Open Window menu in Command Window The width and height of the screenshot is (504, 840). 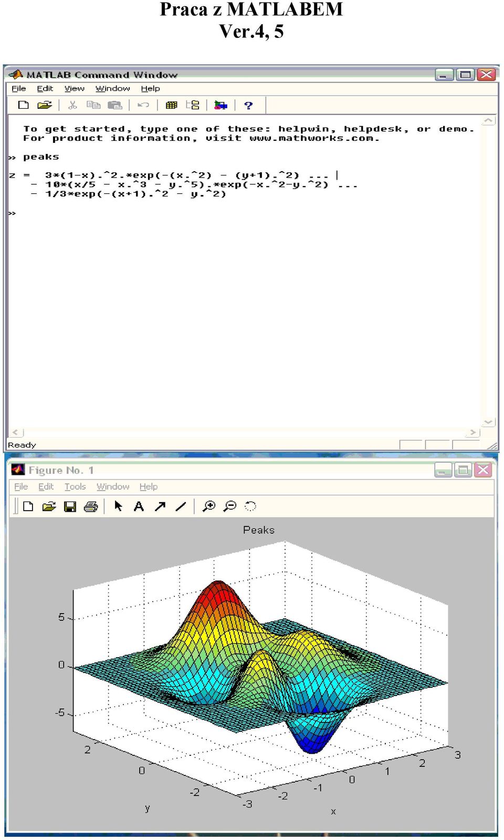point(112,88)
